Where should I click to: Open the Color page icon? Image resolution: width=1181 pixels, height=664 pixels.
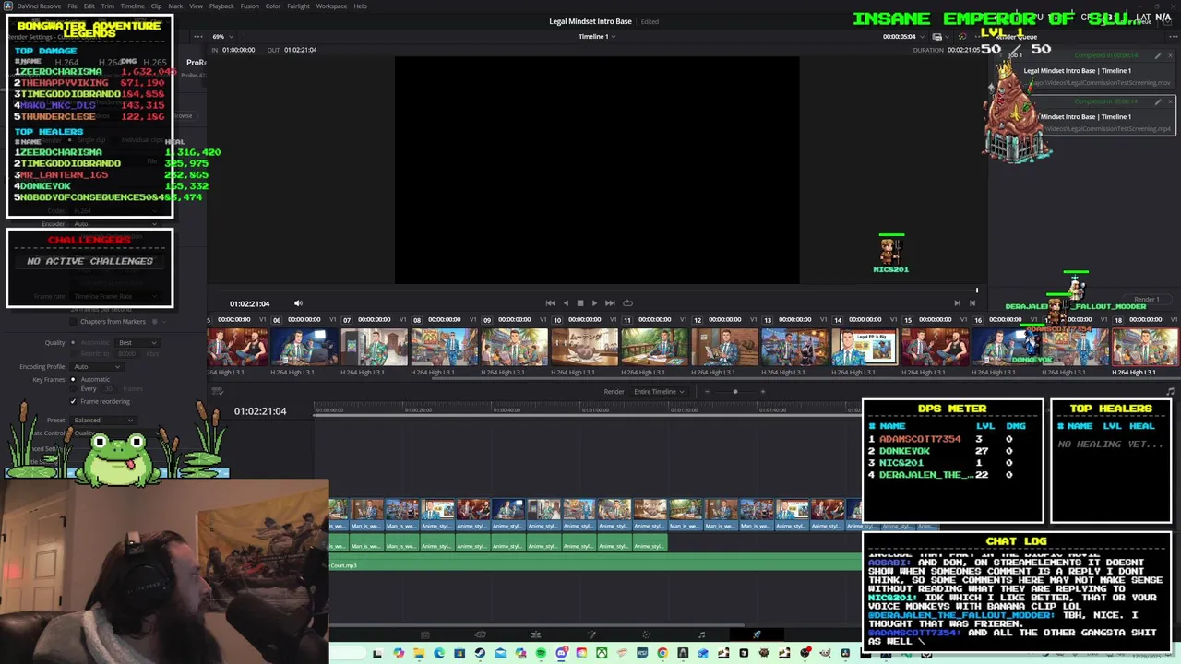[x=646, y=634]
